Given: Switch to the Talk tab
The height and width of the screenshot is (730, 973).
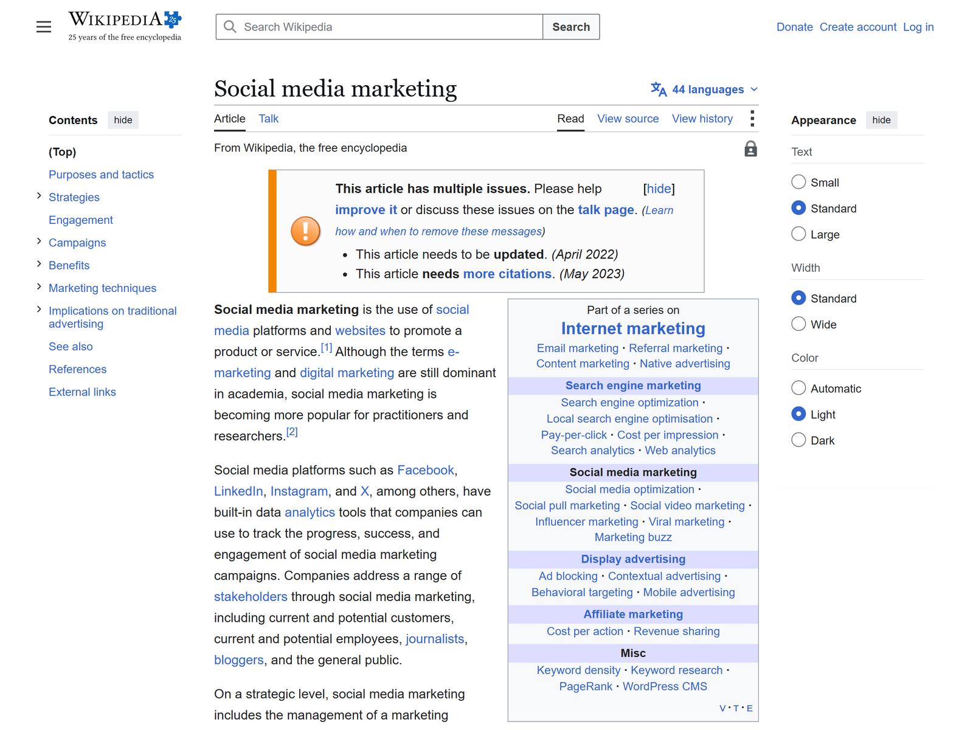Looking at the screenshot, I should [x=268, y=119].
